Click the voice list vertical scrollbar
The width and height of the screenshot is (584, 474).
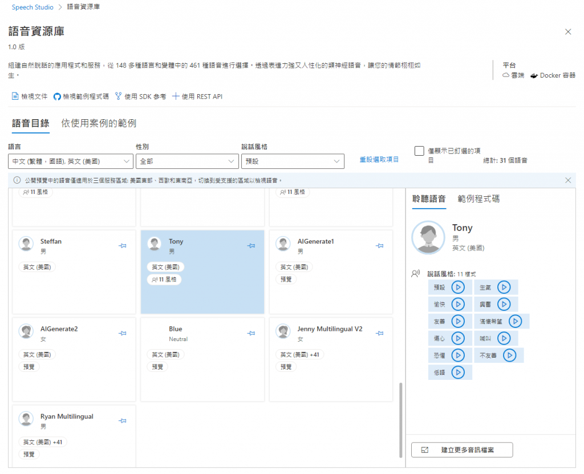(x=401, y=420)
